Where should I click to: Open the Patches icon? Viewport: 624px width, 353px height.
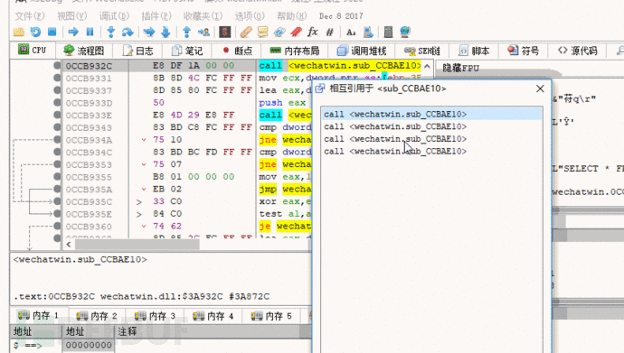[x=246, y=32]
